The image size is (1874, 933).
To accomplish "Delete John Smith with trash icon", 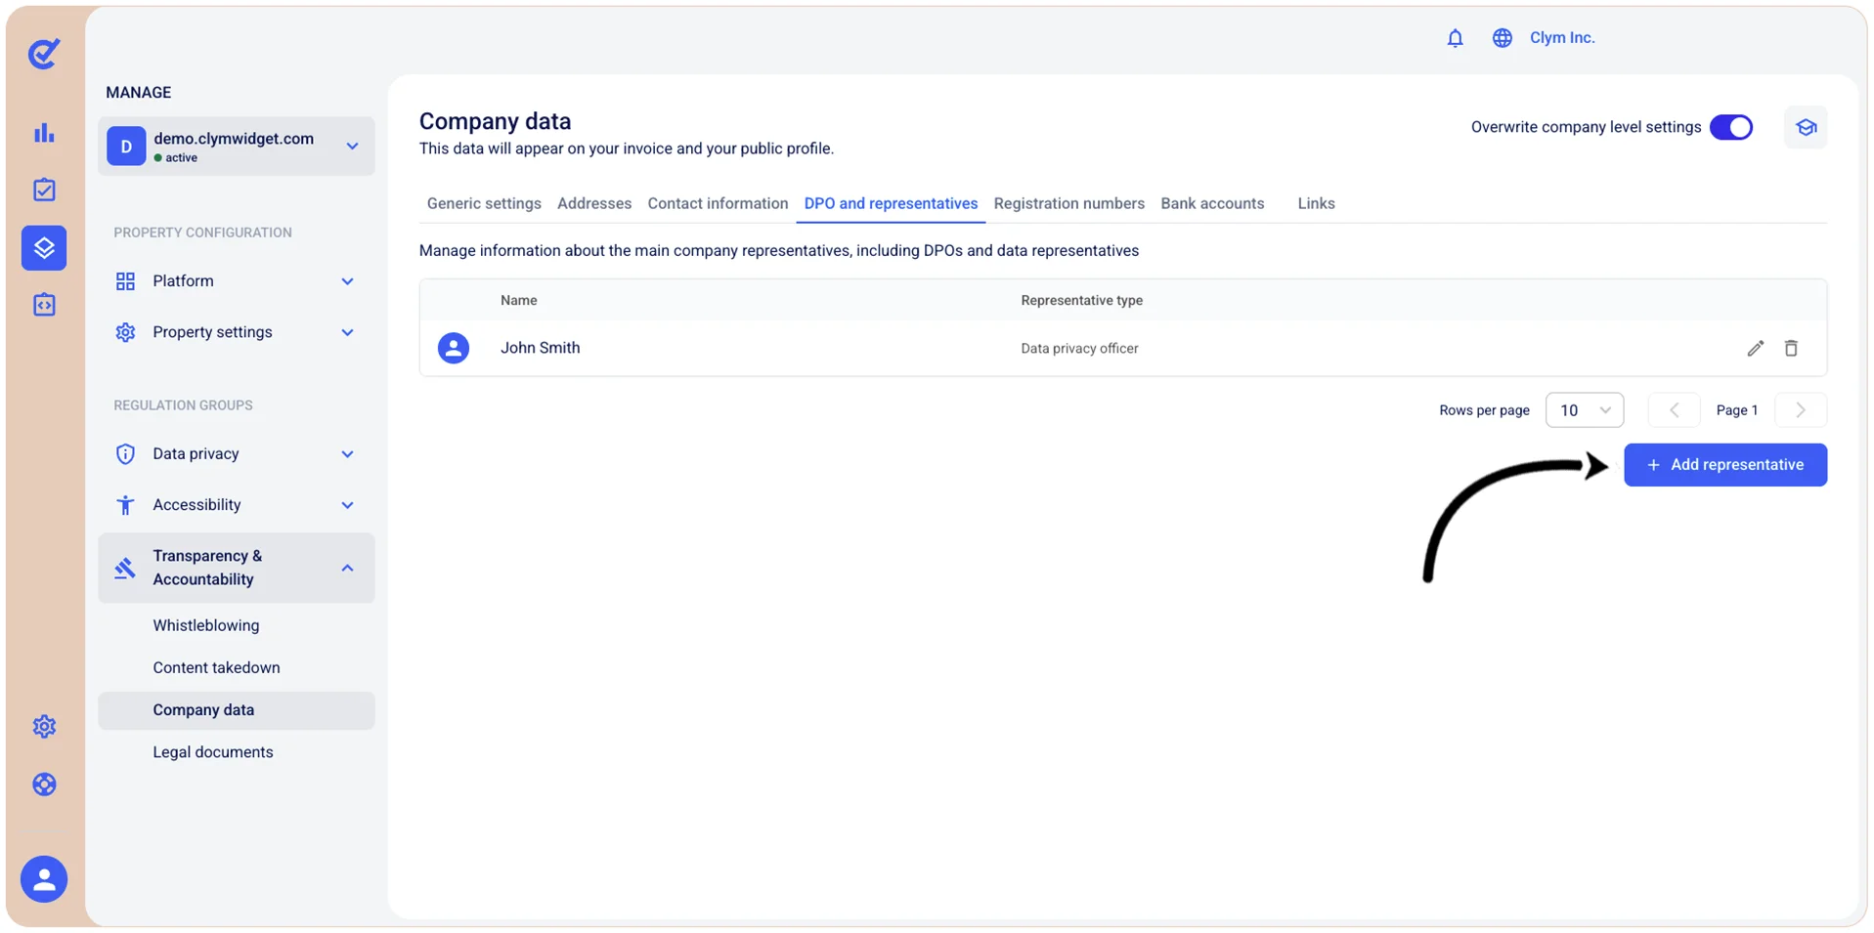I will 1790,348.
